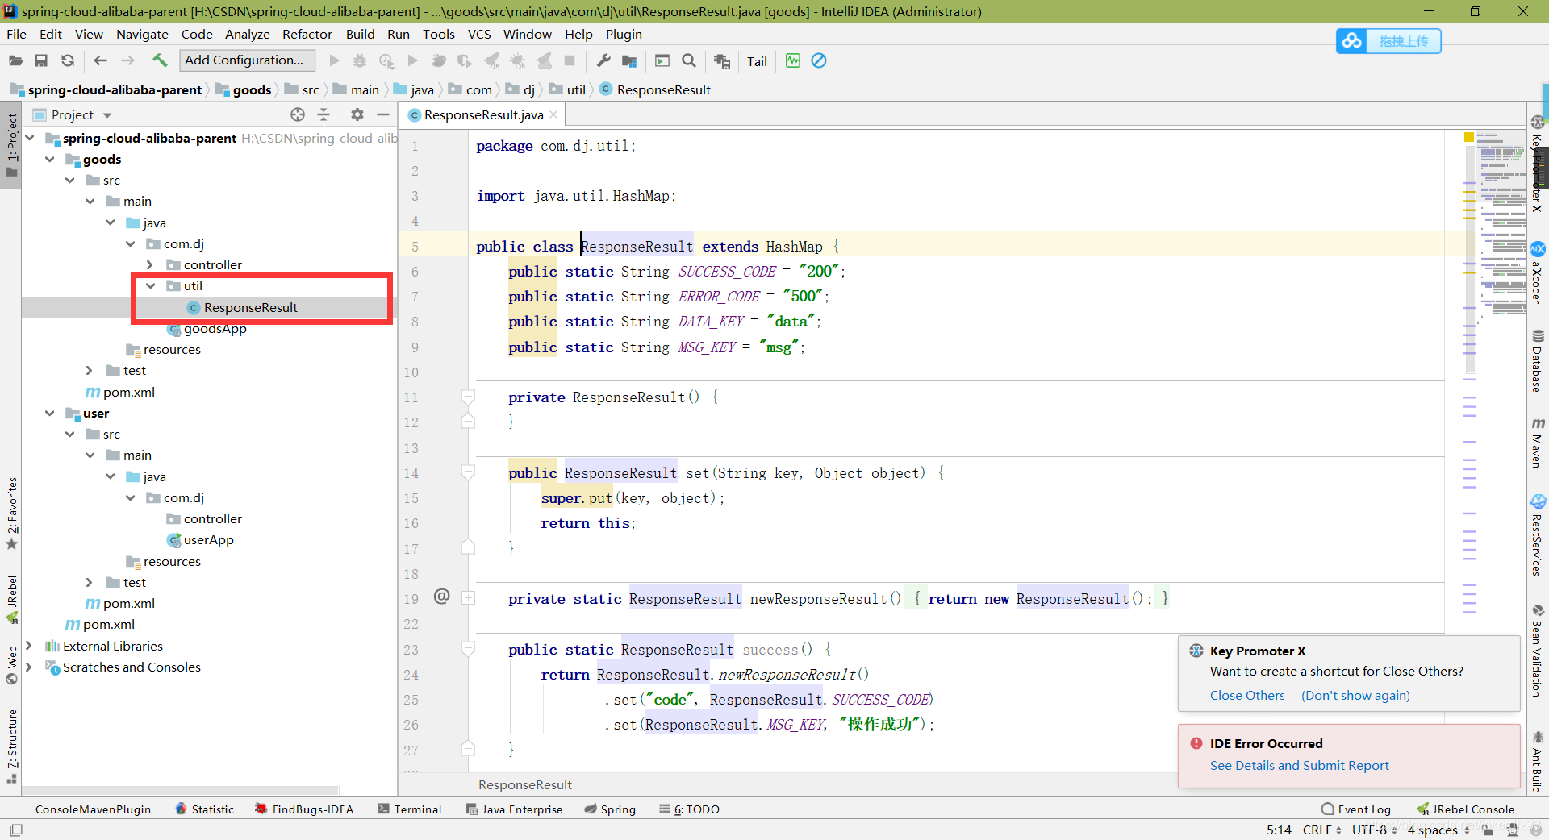Click the UTF-8 encoding selector

1374,830
